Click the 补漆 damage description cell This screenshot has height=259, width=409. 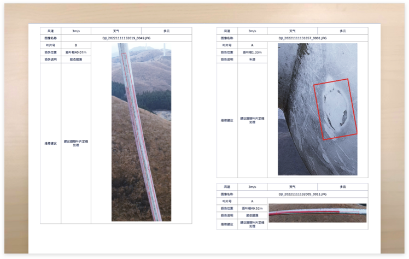tap(252, 60)
